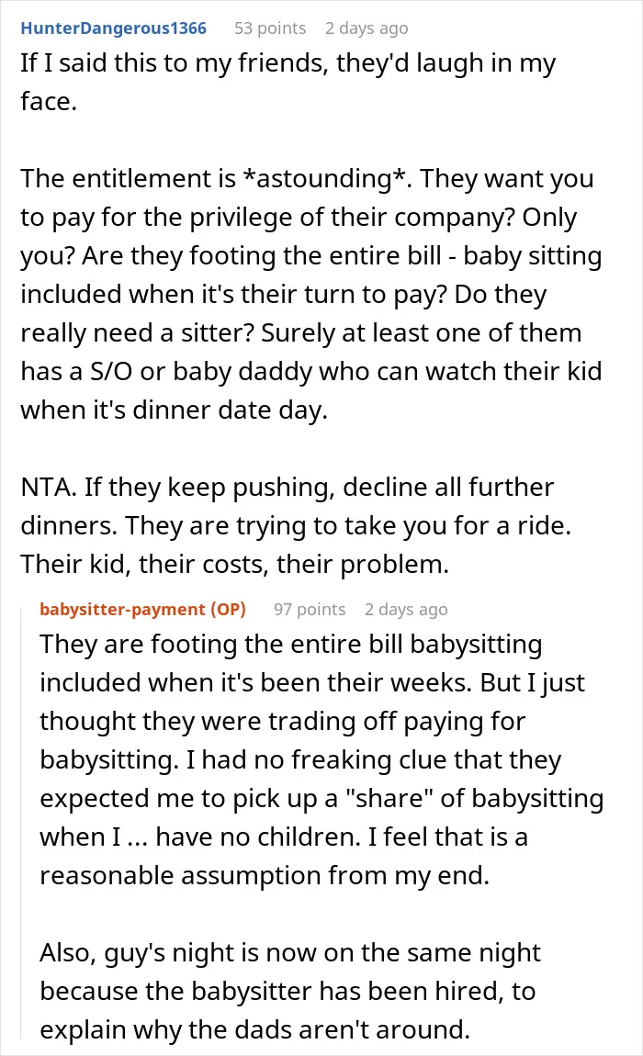Image resolution: width=643 pixels, height=1056 pixels.
Task: Click the top comment's 2 days ago timestamp
Action: (366, 28)
